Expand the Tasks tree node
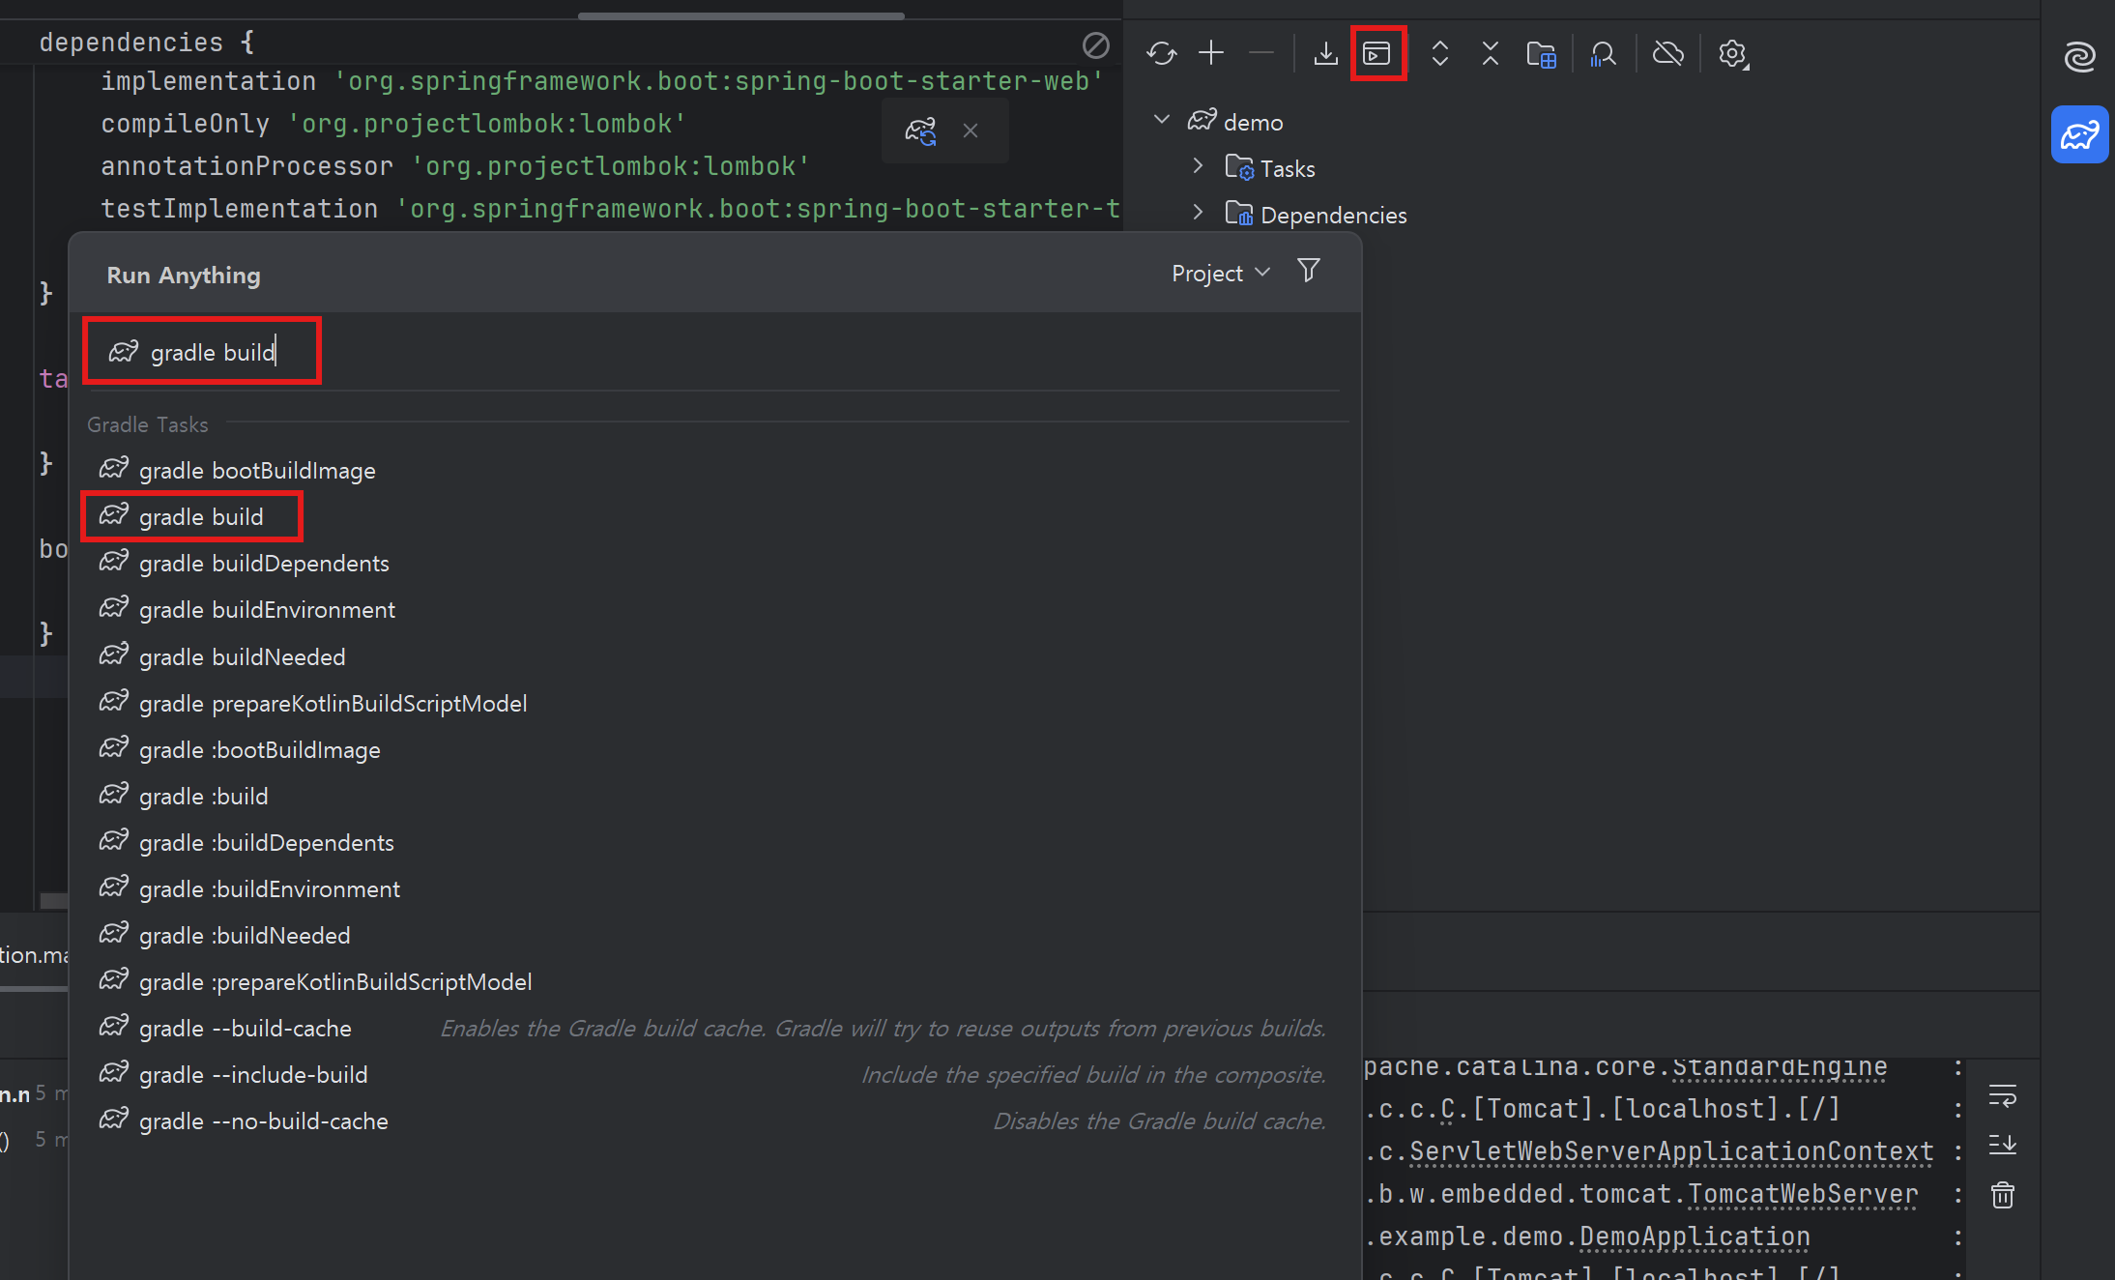Viewport: 2115px width, 1280px height. (1198, 167)
